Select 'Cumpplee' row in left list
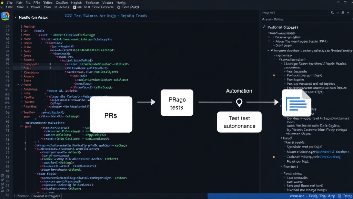Viewport: 353px width, 199px height. 31,64
